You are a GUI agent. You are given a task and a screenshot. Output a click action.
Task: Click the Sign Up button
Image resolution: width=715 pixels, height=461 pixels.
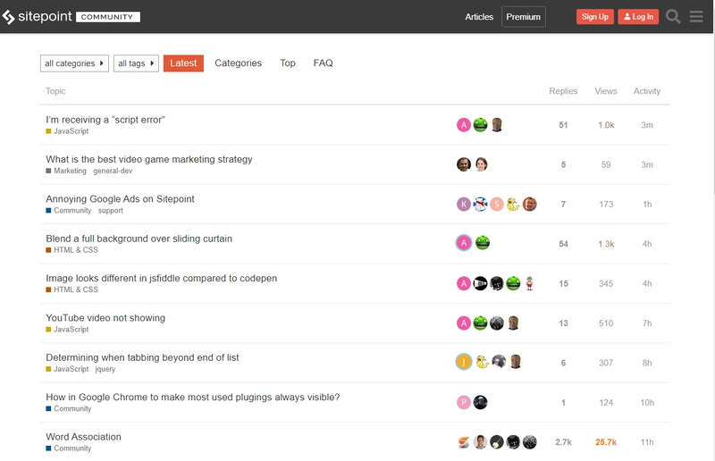point(594,17)
